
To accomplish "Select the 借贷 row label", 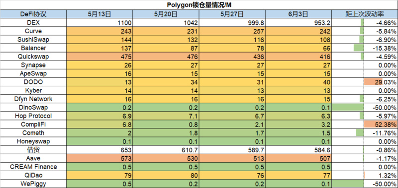I will pyautogui.click(x=33, y=150).
